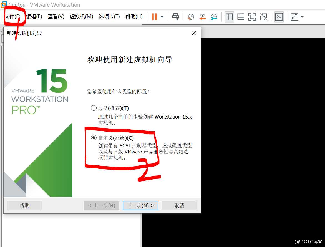Open the 虚拟机(M) menu
Viewport: 325px width, 247px height.
[81, 16]
